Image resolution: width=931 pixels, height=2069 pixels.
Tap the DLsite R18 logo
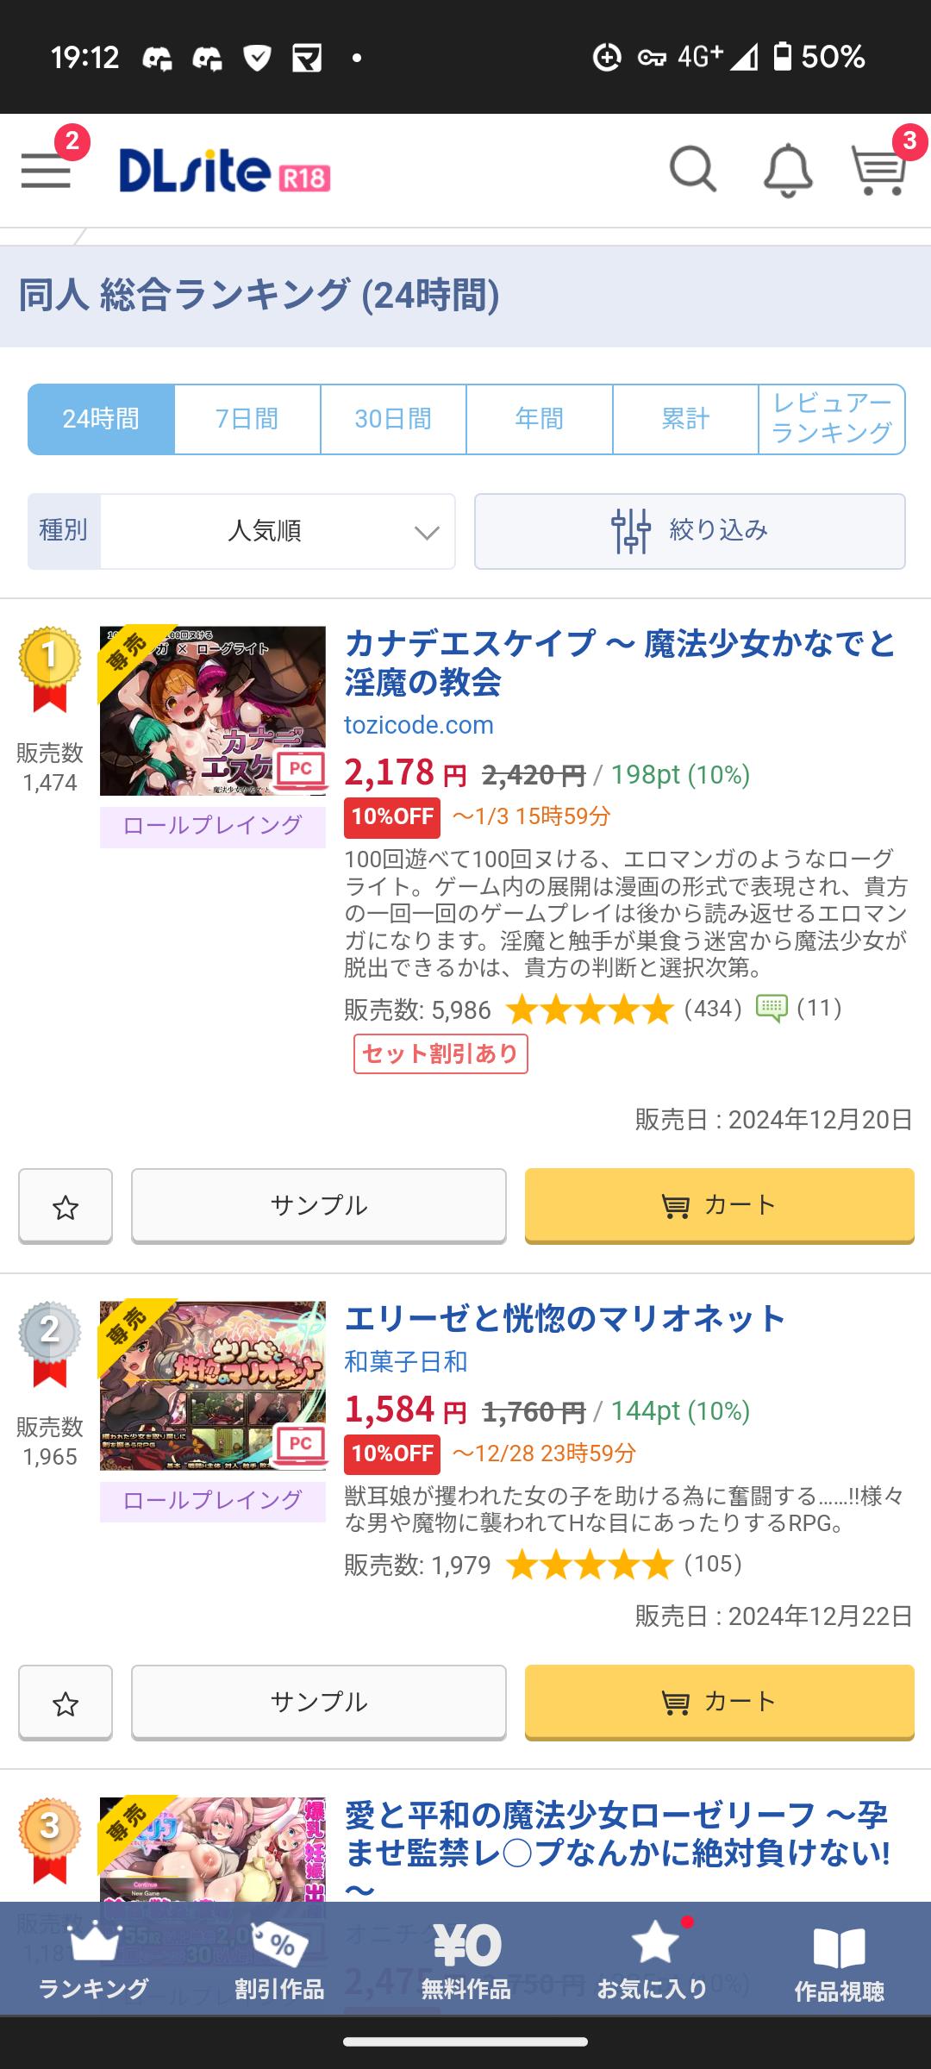point(224,171)
